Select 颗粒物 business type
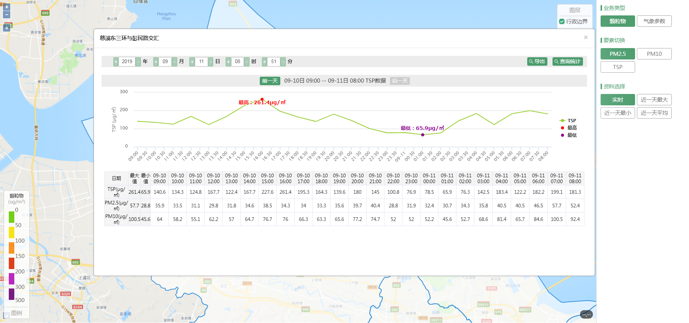Screen dimensions: 689x323 click(618, 21)
